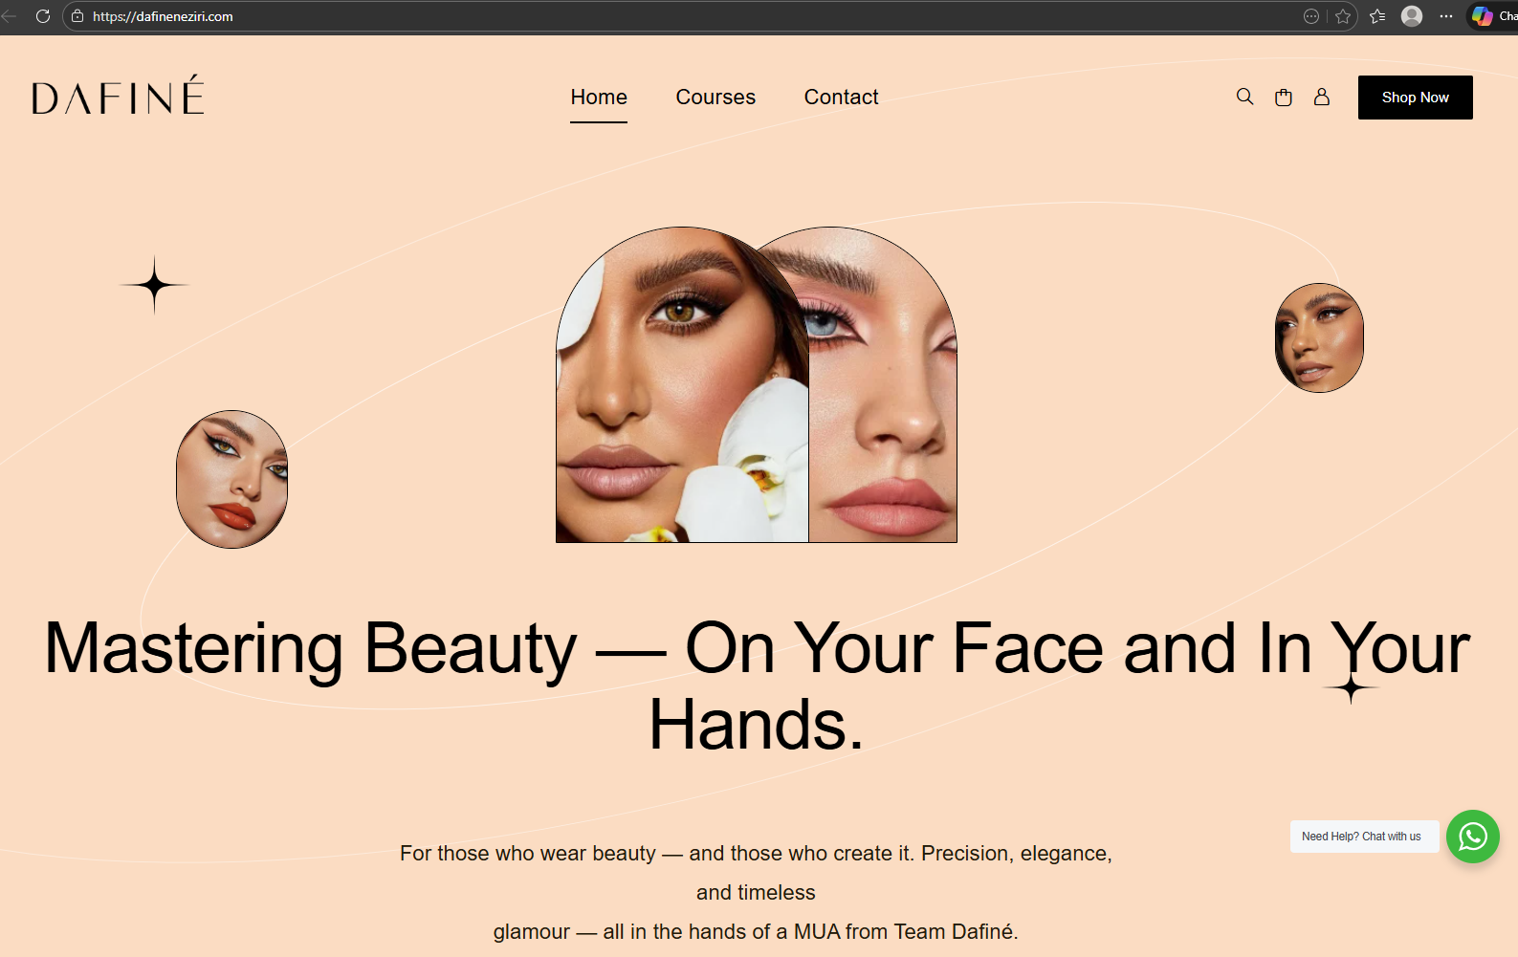View site info via the lock icon
Image resolution: width=1518 pixels, height=957 pixels.
[77, 16]
